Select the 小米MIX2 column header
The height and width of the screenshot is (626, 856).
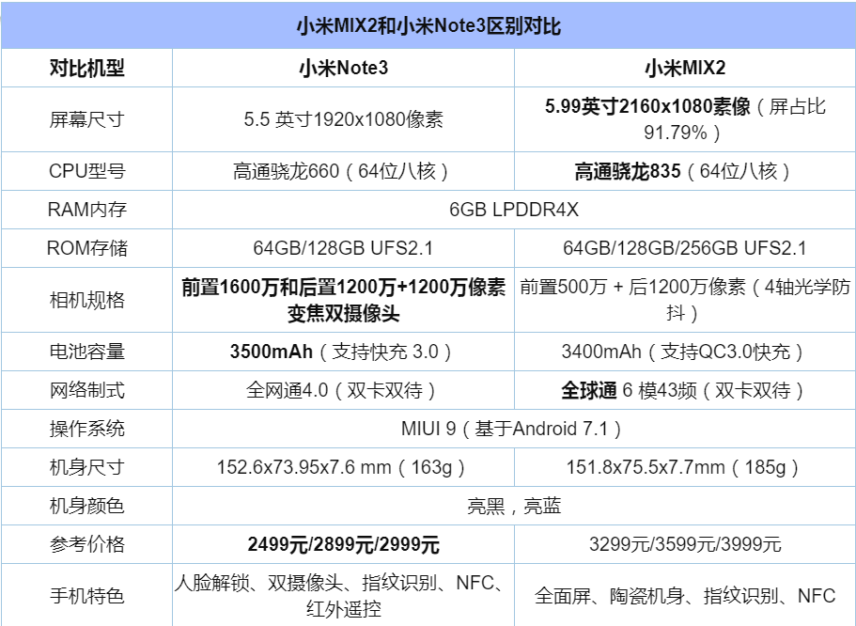tap(685, 68)
